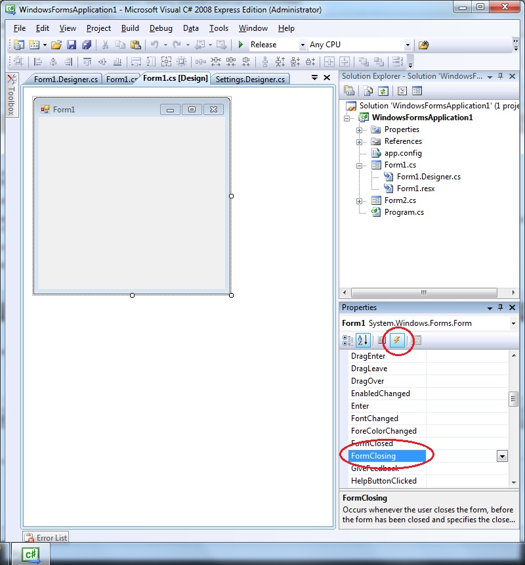Screen dimensions: 525x565
Task: Pin the Solution Explorer panel
Action: pyautogui.click(x=500, y=76)
